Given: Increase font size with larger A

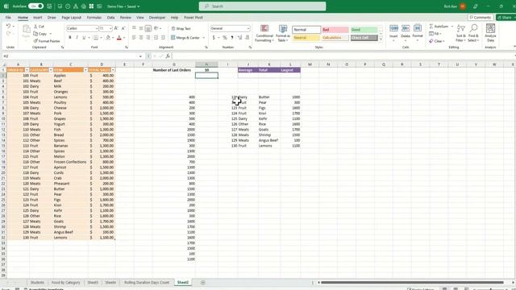Looking at the screenshot, I should pyautogui.click(x=116, y=29).
